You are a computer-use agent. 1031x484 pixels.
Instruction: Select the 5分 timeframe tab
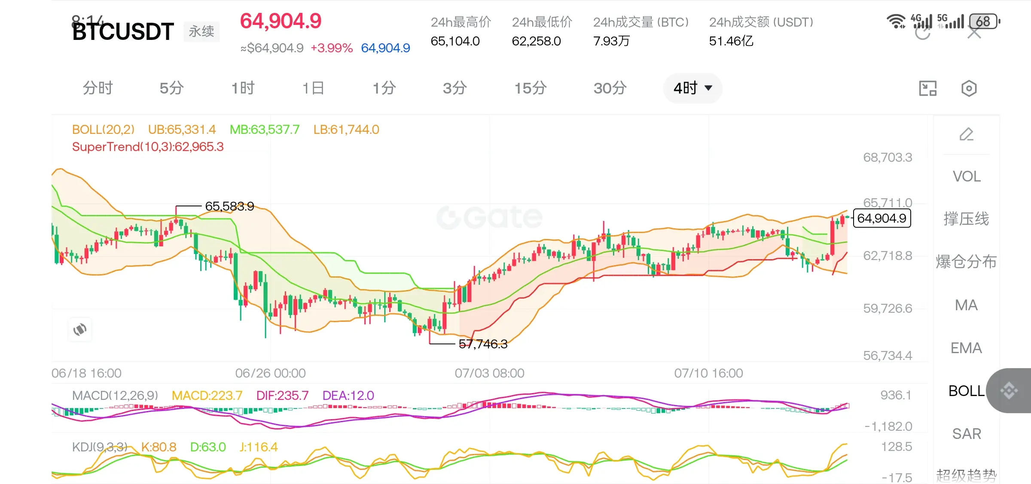(172, 88)
